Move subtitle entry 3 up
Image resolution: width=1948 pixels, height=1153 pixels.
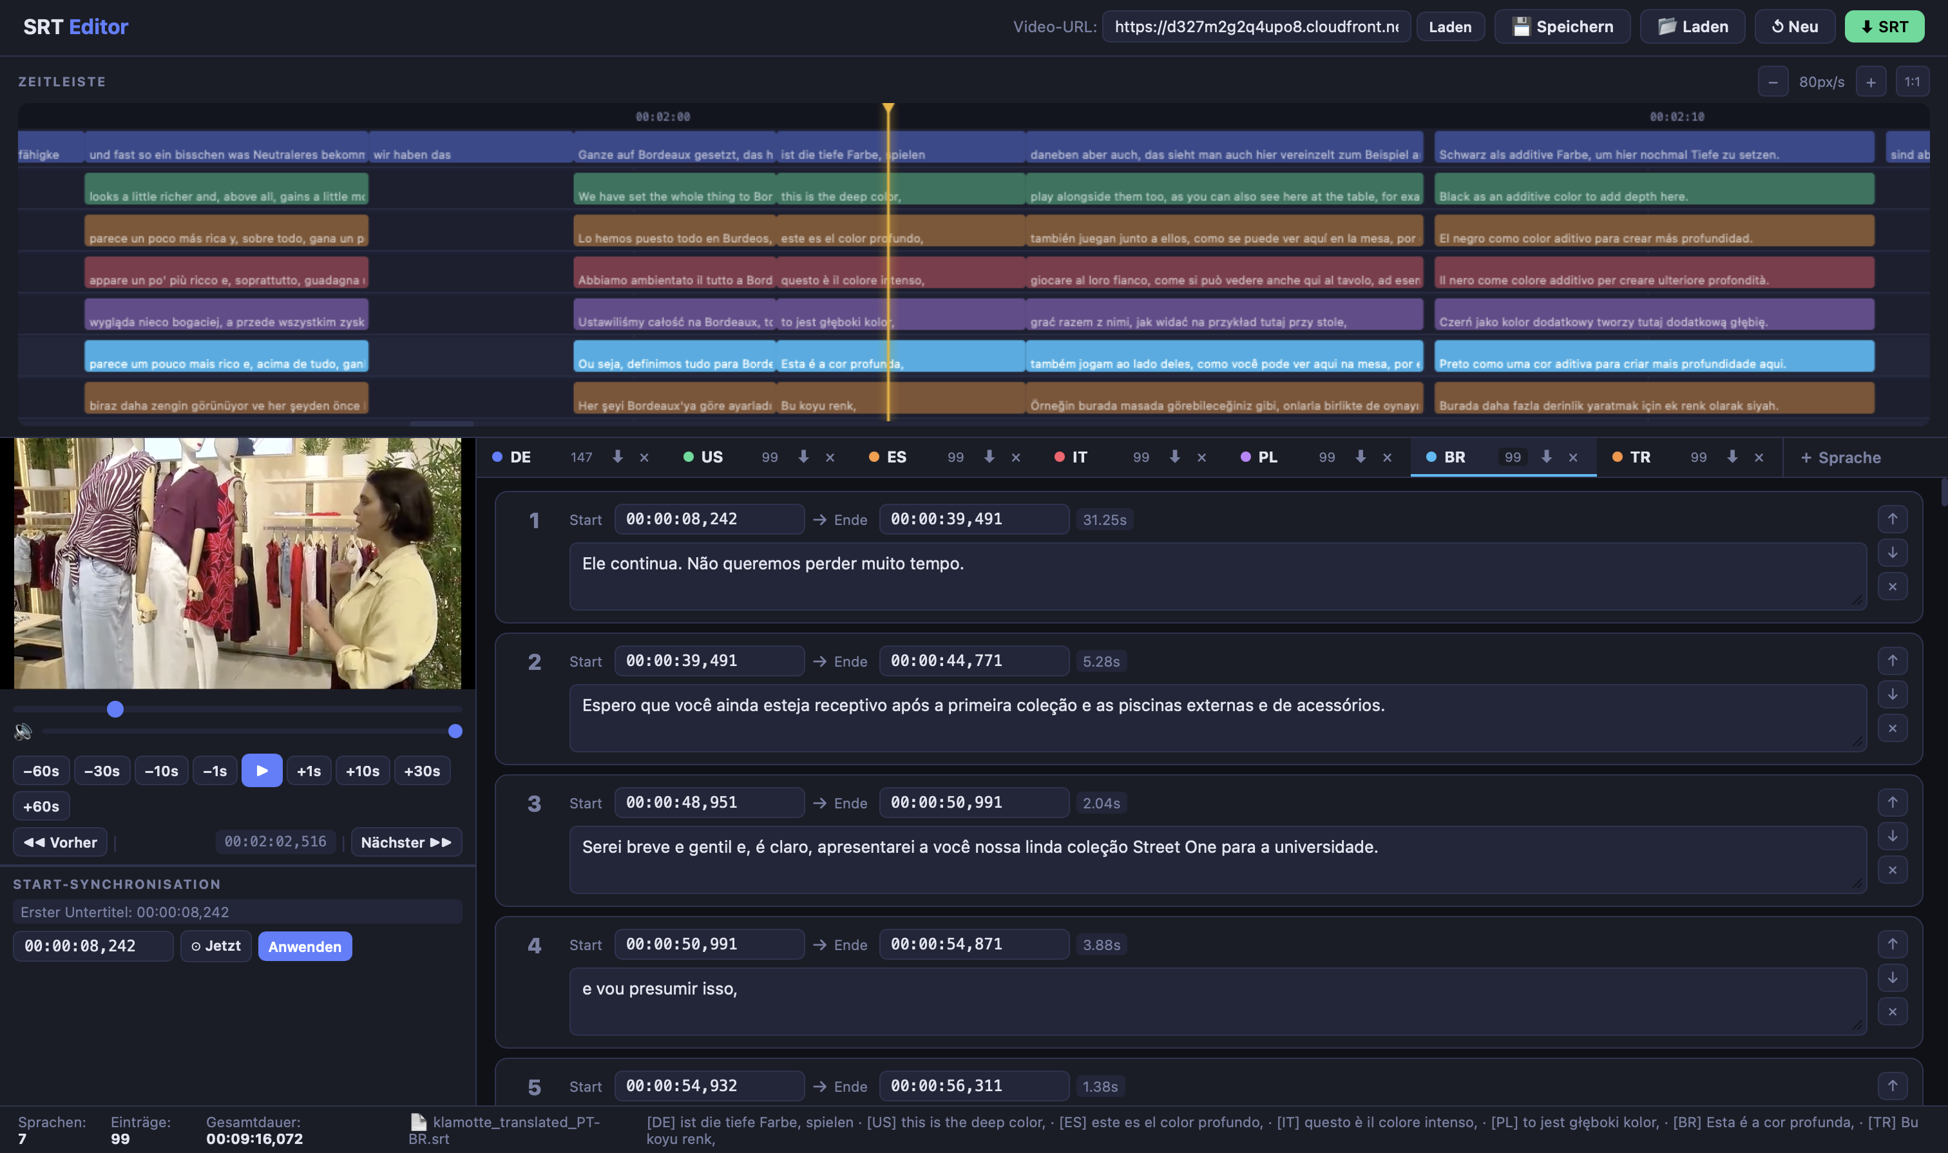[1892, 802]
